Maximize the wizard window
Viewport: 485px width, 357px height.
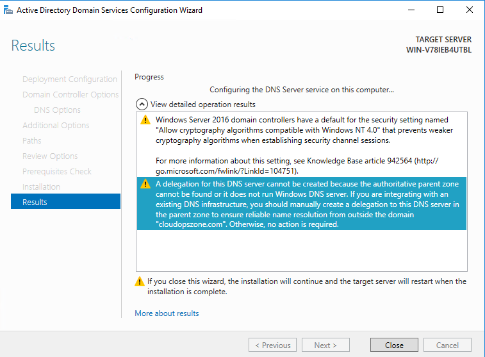[440, 10]
